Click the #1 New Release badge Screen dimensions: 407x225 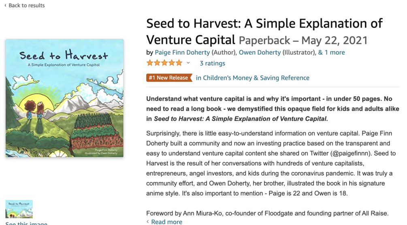point(168,77)
